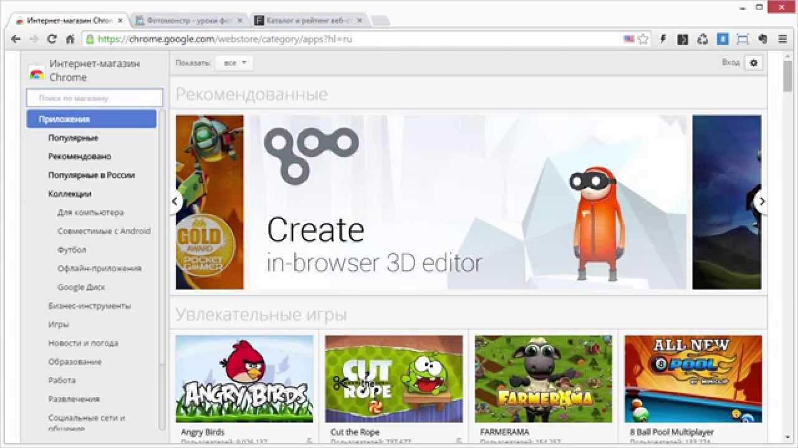Open the Create 3D editor banner

[x=468, y=202]
